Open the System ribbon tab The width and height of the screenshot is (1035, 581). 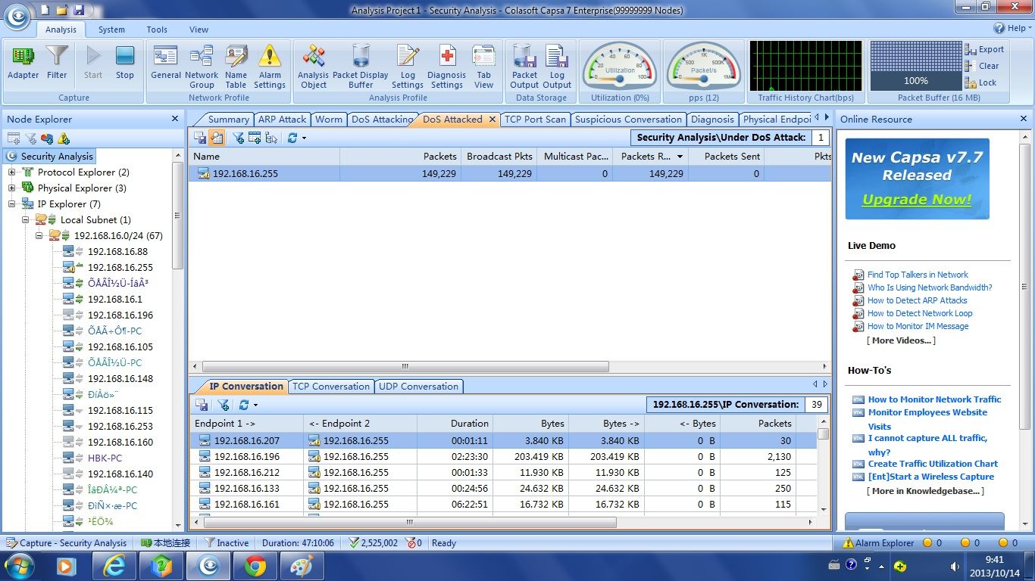pos(111,30)
